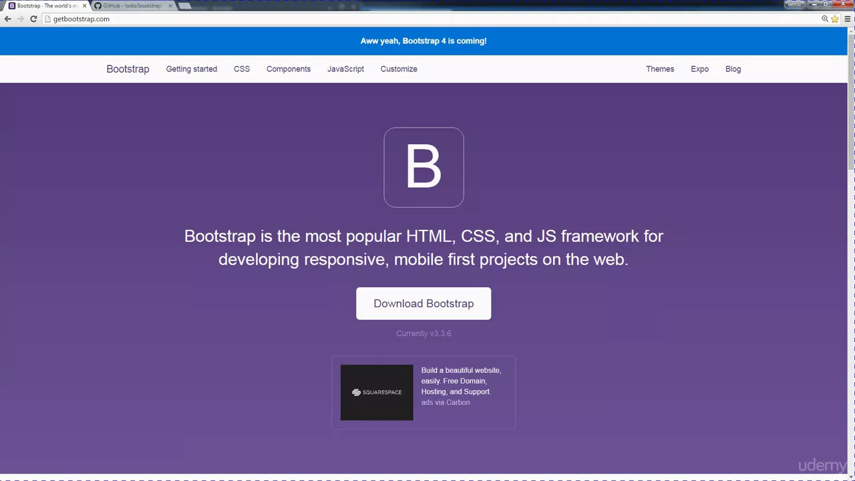Viewport: 855px width, 481px height.
Task: Go to the Blog link
Action: coord(733,69)
